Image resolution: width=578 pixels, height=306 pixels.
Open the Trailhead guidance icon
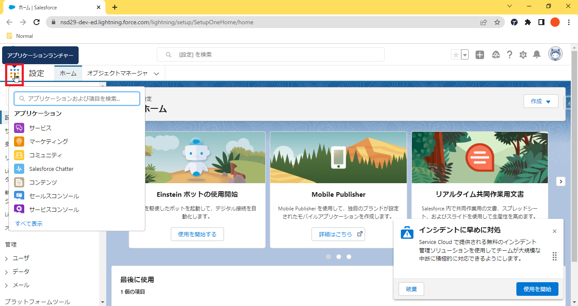pos(496,55)
